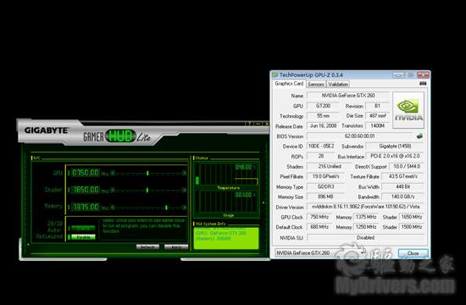Image resolution: width=466 pixels, height=305 pixels.
Task: Click the GPU slider decrease icon
Action: (x=113, y=173)
